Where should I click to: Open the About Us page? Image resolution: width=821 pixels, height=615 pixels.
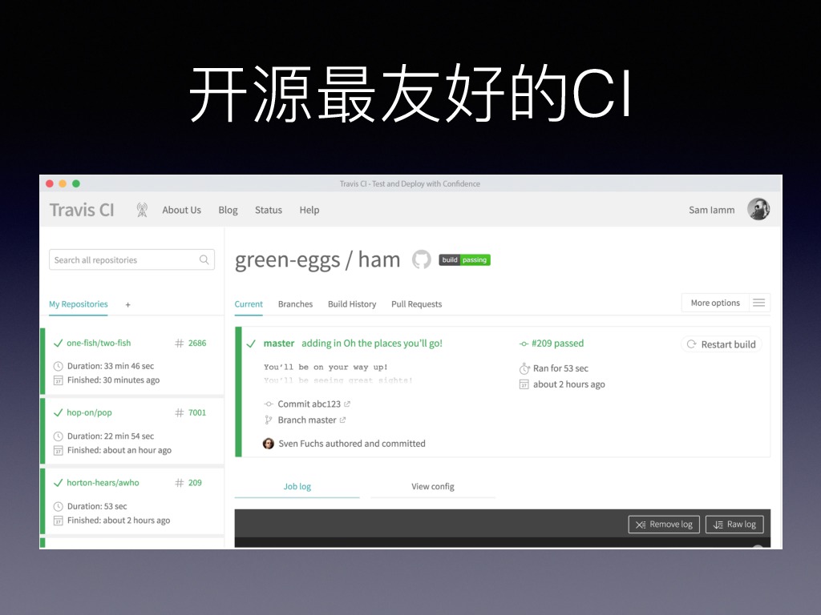pos(182,210)
